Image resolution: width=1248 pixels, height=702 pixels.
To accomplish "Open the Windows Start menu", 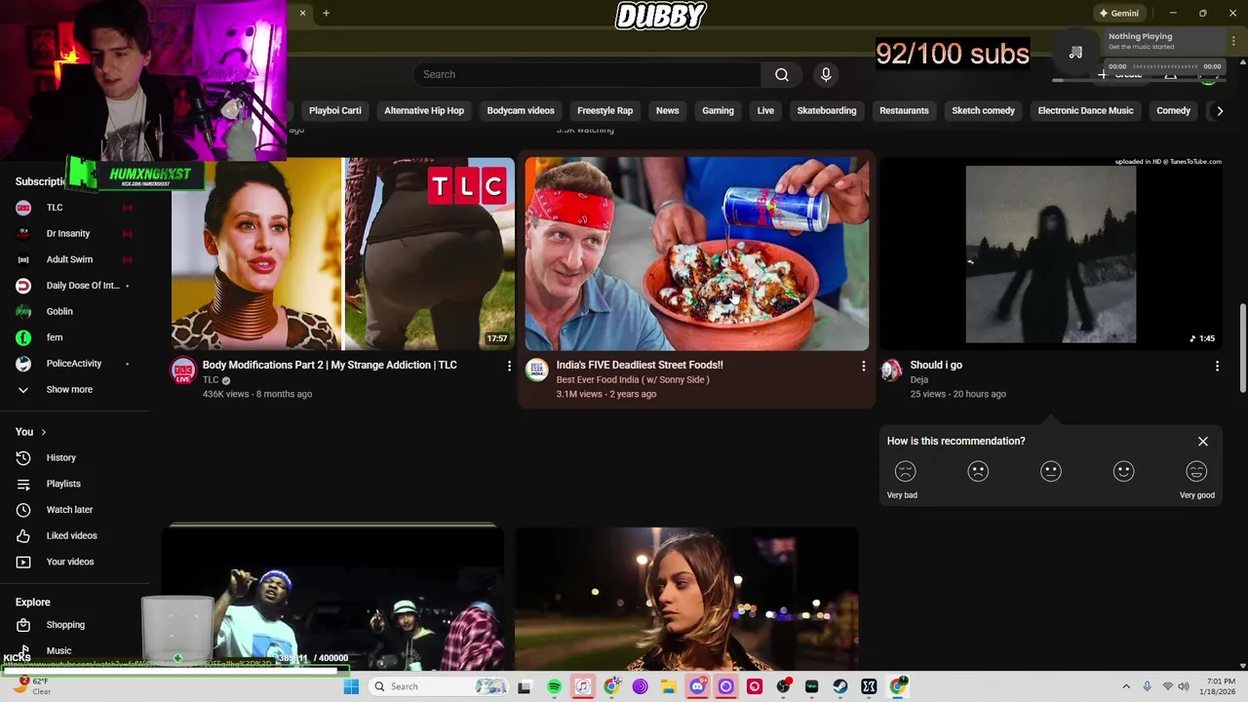I will pos(351,686).
